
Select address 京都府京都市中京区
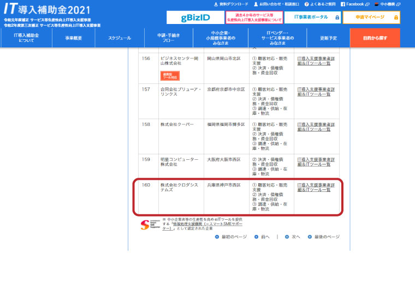pos(226,89)
